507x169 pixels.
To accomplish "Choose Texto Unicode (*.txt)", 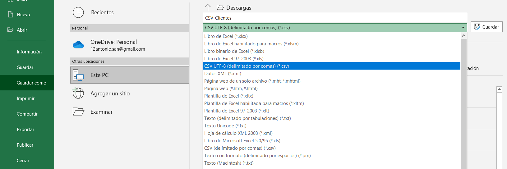I will [x=332, y=126].
